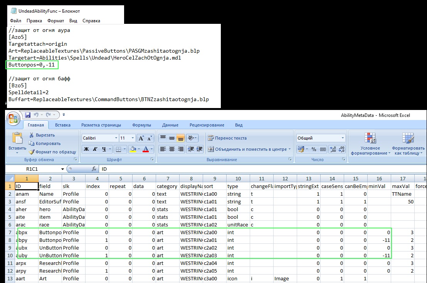Apply thousands separator 000 format
Viewport: 427px width, 283px height.
[x=323, y=149]
